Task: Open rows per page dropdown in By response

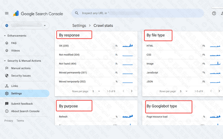Action: (x=96, y=91)
